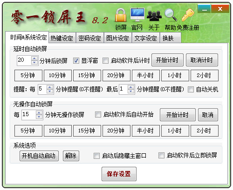This screenshot has width=233, height=190.
Task: Switch to the 热键设定 tab
Action: pyautogui.click(x=62, y=38)
